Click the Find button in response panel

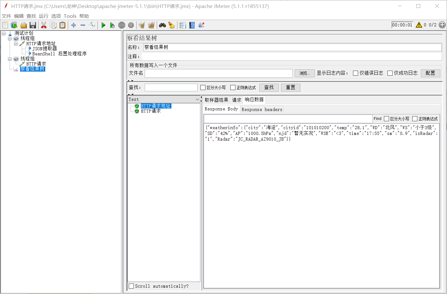click(378, 119)
